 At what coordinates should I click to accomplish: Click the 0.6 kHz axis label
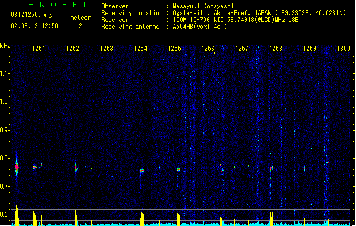point(5,215)
